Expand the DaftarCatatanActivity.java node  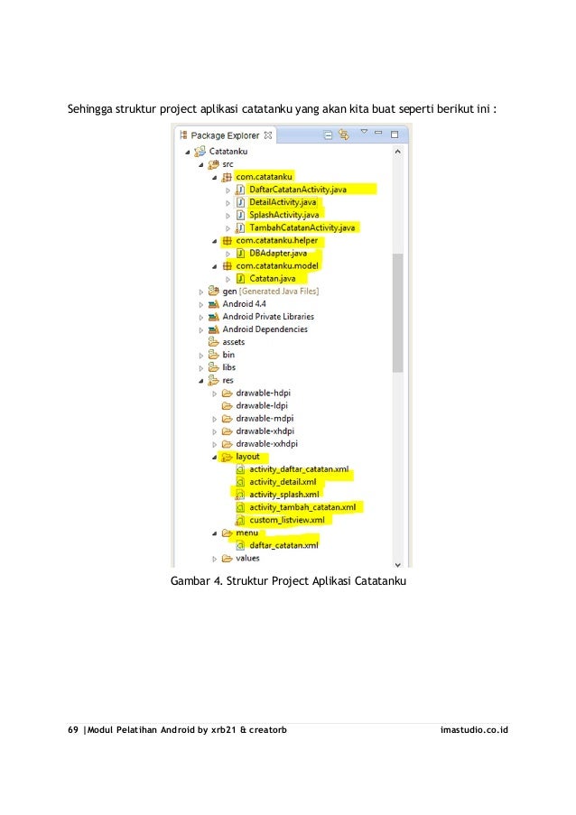tap(228, 190)
